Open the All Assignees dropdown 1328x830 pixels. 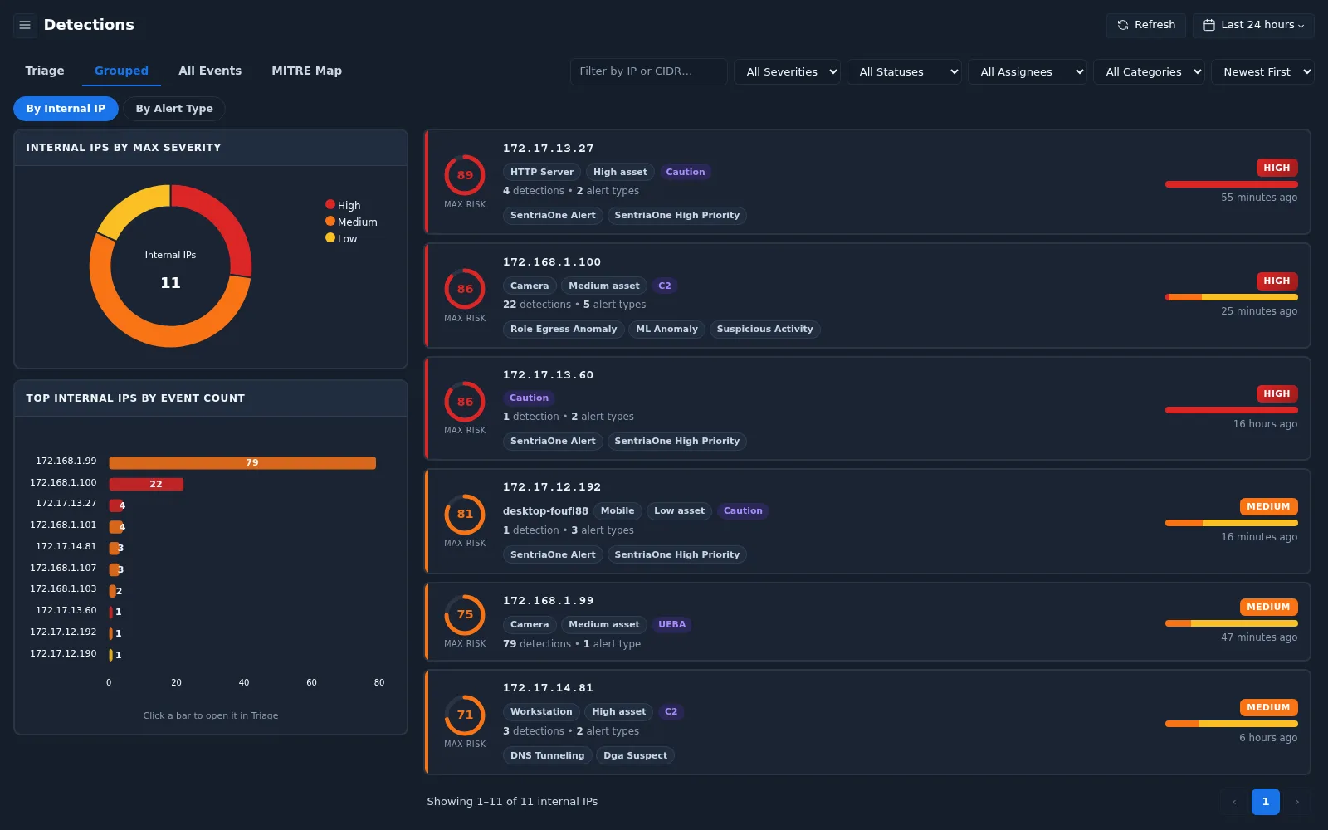pyautogui.click(x=1028, y=72)
